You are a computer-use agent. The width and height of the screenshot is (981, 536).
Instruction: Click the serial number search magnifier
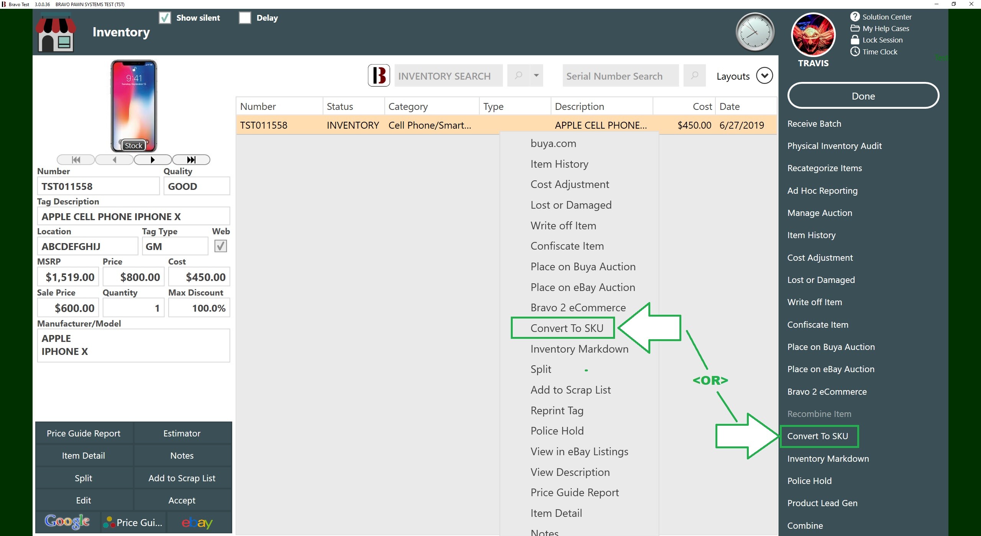point(694,75)
